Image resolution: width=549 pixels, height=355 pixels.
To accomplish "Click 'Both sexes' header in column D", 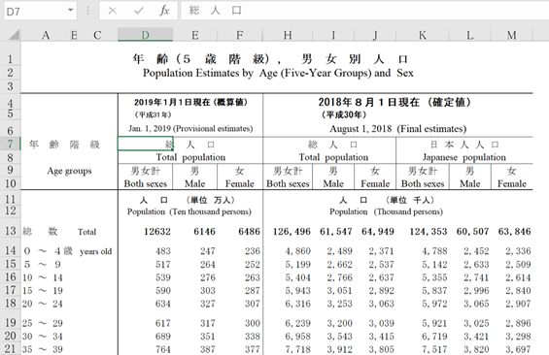I will tap(146, 183).
